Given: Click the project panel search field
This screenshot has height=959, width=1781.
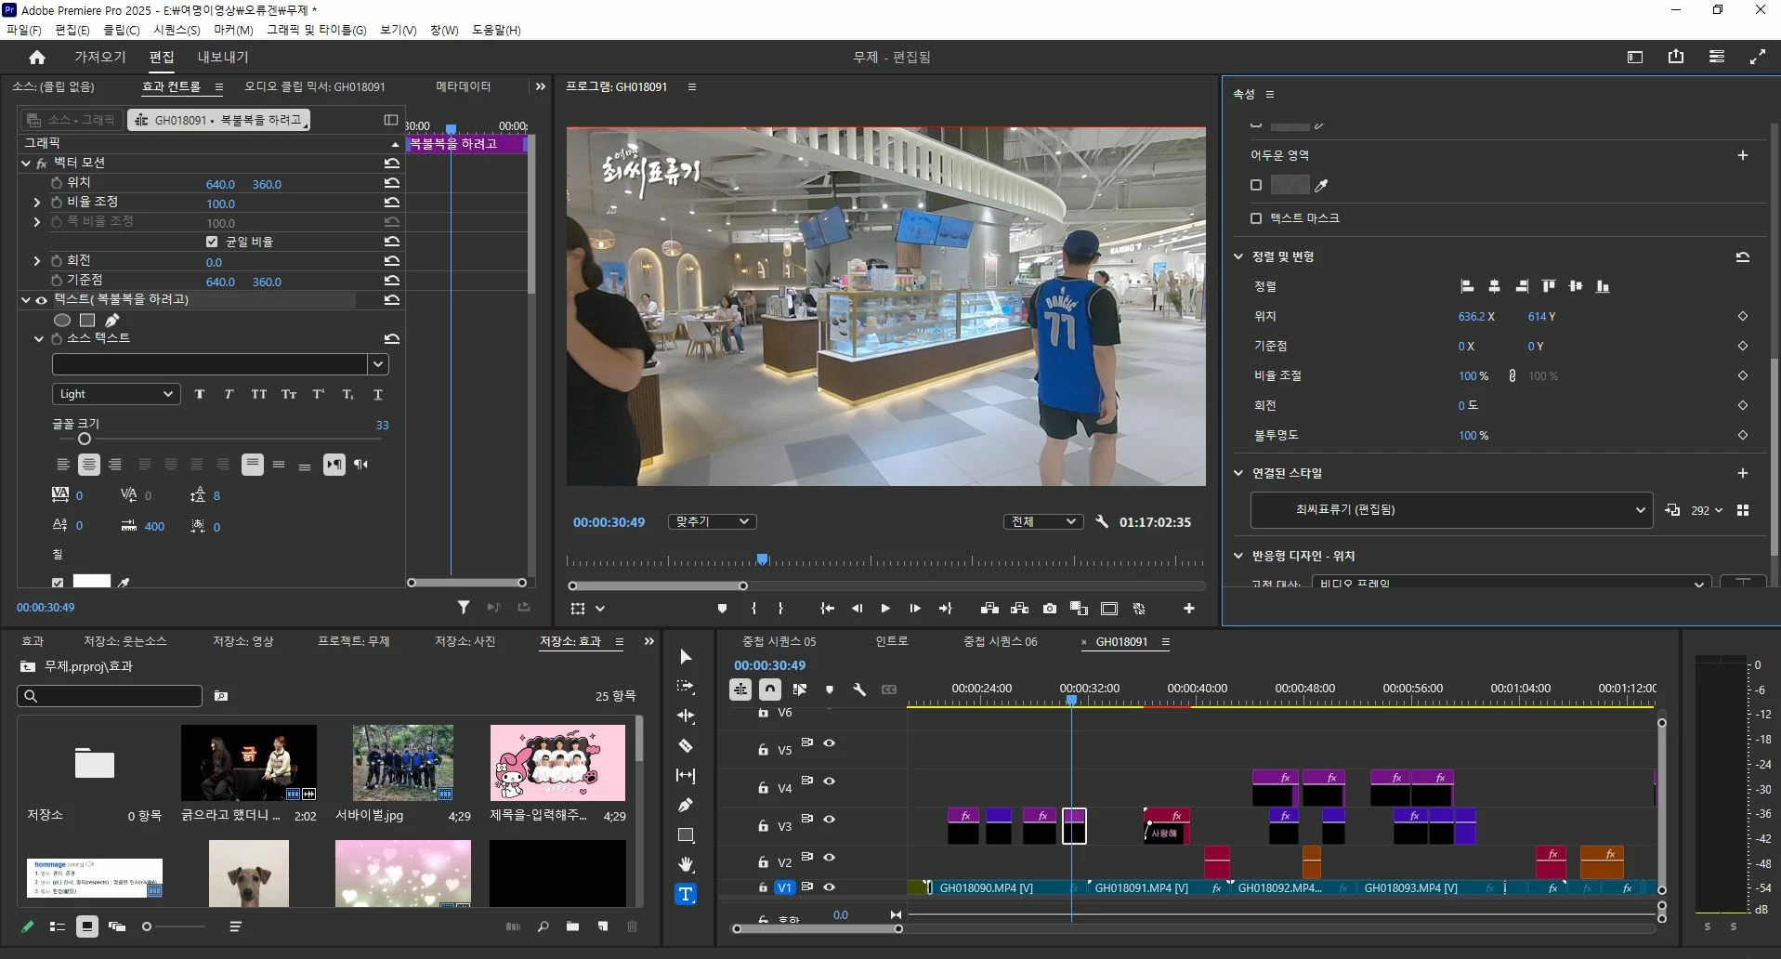Looking at the screenshot, I should (x=110, y=696).
